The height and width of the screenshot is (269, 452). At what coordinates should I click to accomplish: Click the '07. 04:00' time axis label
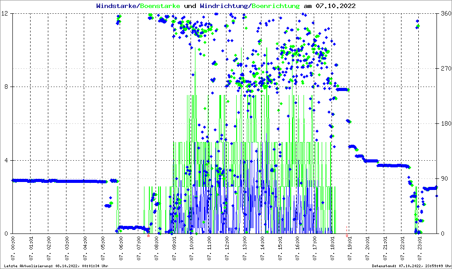tap(84, 249)
